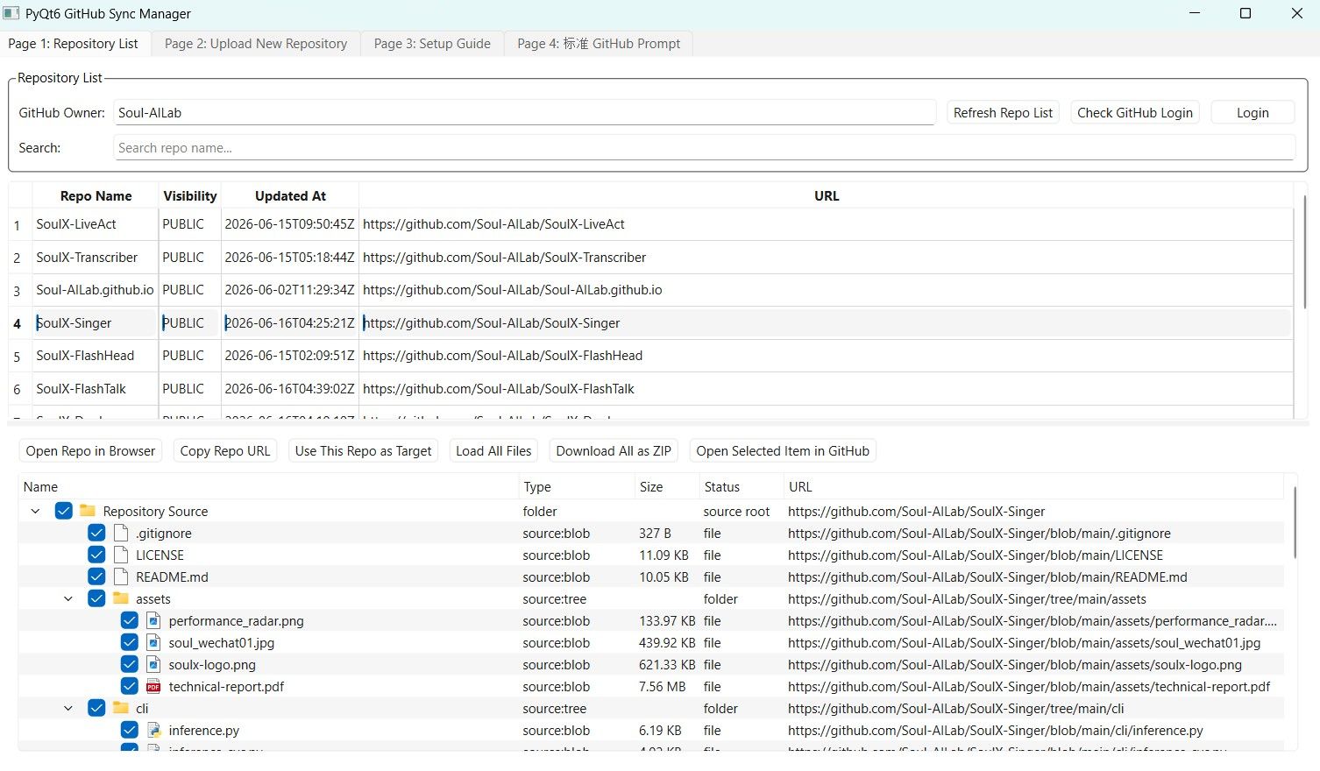Click the inference.py Python file icon
This screenshot has width=1320, height=771.
click(153, 730)
